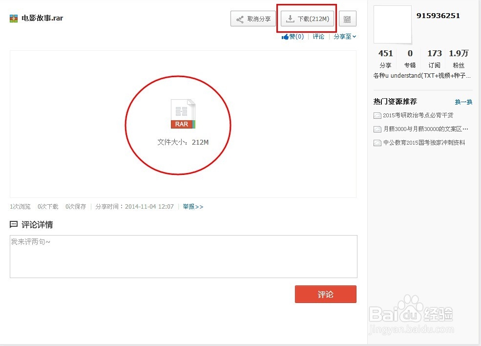The image size is (481, 346).
Task: Click in the 我来评两句 comment box
Action: coord(184,257)
